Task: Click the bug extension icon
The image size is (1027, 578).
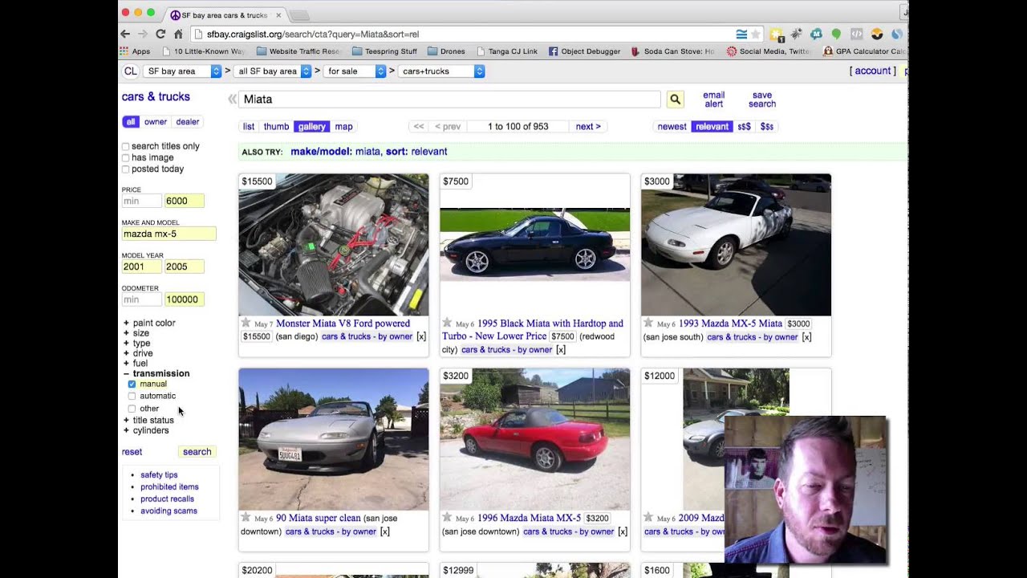Action: [796, 34]
